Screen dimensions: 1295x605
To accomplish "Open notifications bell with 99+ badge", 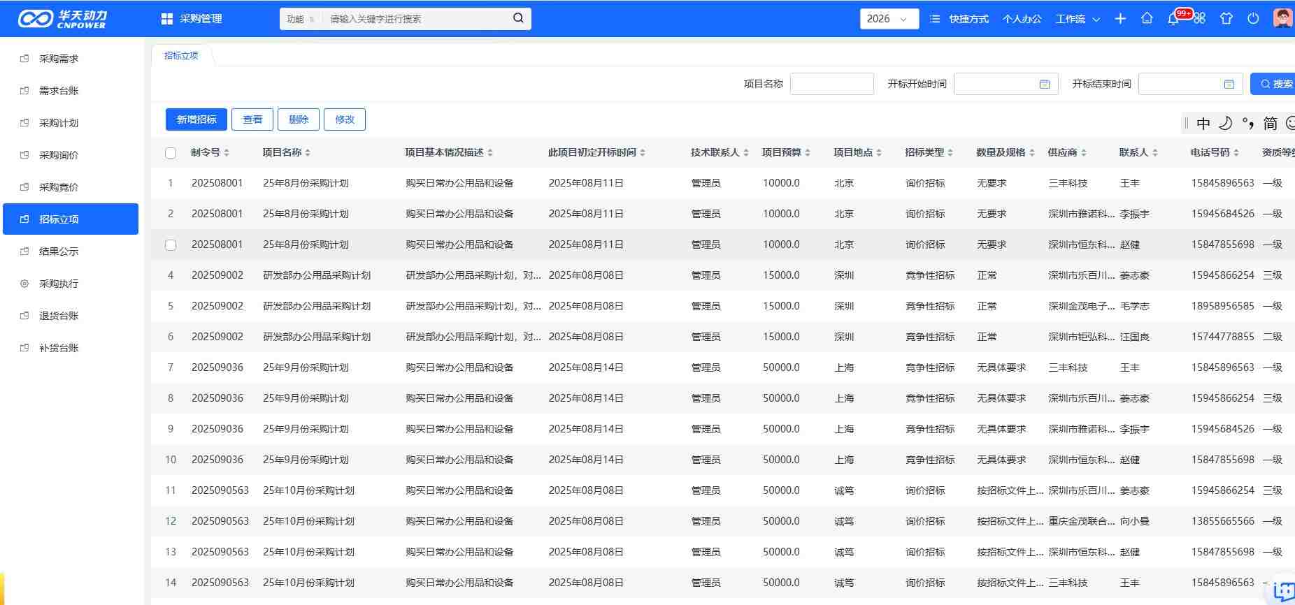I will point(1173,19).
